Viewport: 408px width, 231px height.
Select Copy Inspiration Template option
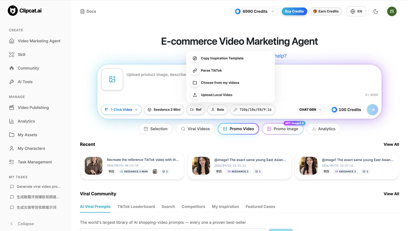pyautogui.click(x=231, y=58)
